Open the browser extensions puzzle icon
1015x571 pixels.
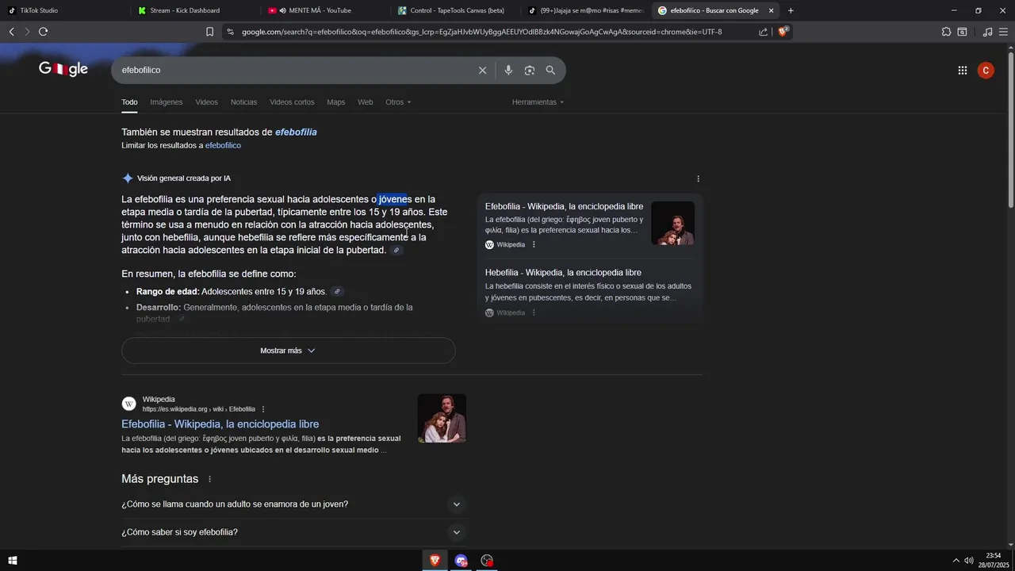click(946, 32)
